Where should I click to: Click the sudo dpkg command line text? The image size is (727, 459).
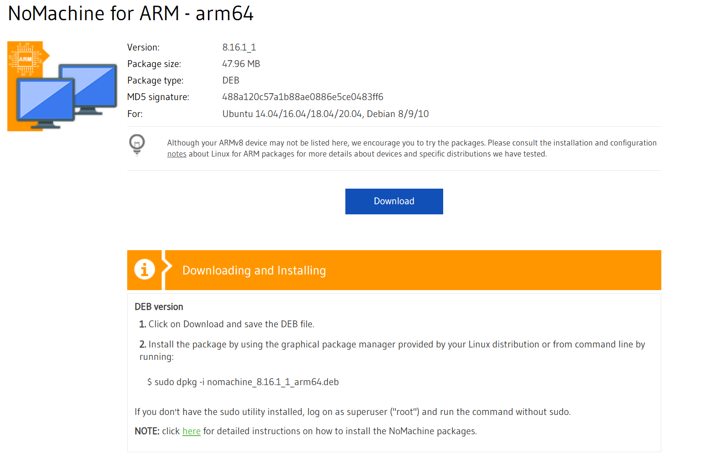pos(243,382)
